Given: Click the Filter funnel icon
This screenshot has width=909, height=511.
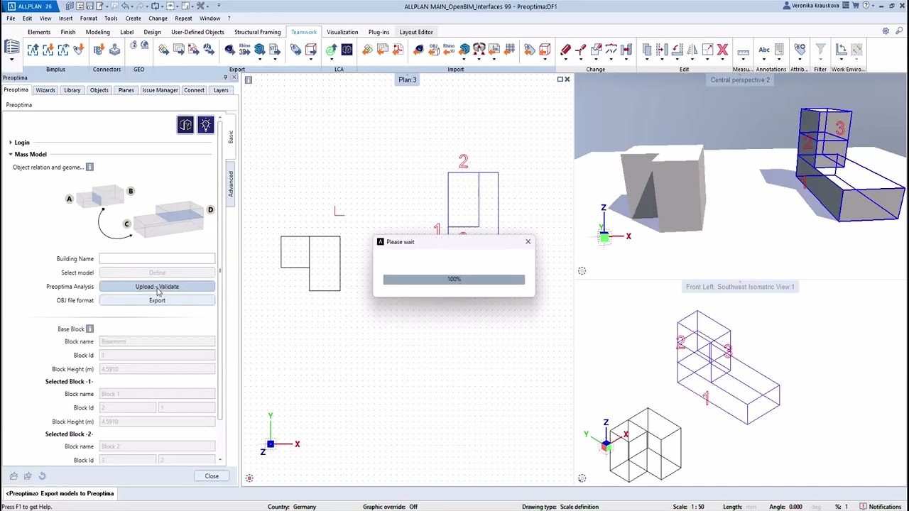Looking at the screenshot, I should coord(820,50).
